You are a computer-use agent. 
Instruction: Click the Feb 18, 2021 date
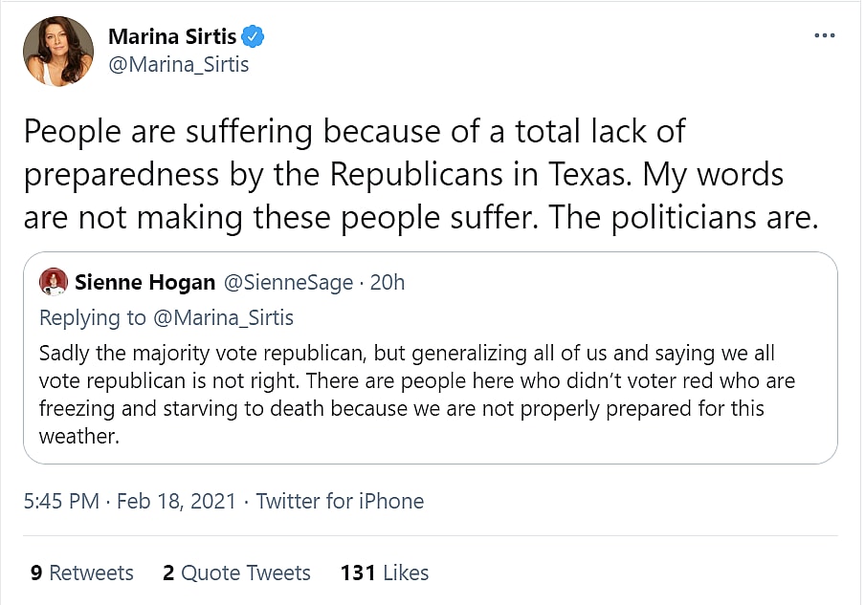pos(176,501)
